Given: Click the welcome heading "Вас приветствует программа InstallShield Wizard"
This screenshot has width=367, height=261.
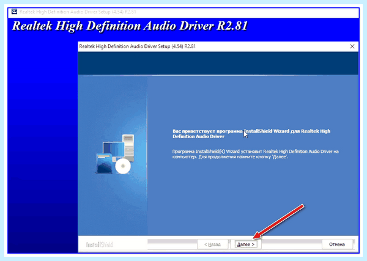Looking at the screenshot, I should (251, 134).
